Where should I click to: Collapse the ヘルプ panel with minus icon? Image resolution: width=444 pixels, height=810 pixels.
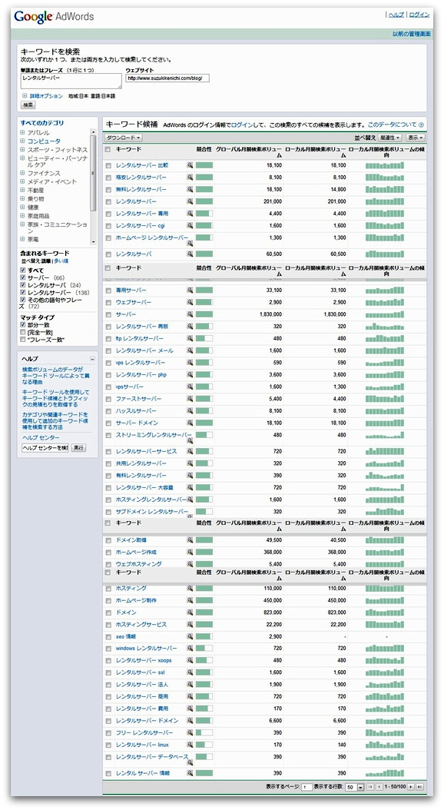click(92, 359)
